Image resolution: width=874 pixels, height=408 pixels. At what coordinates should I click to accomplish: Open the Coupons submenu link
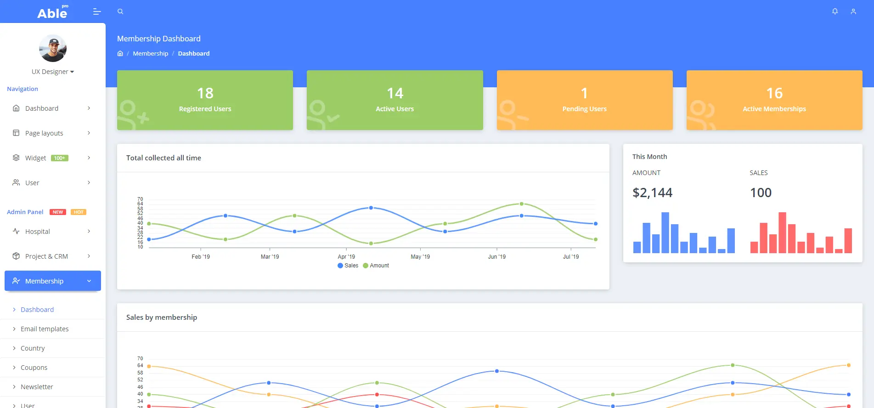34,368
